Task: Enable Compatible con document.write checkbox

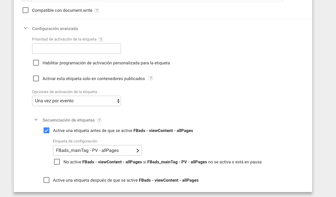Action: point(26,10)
